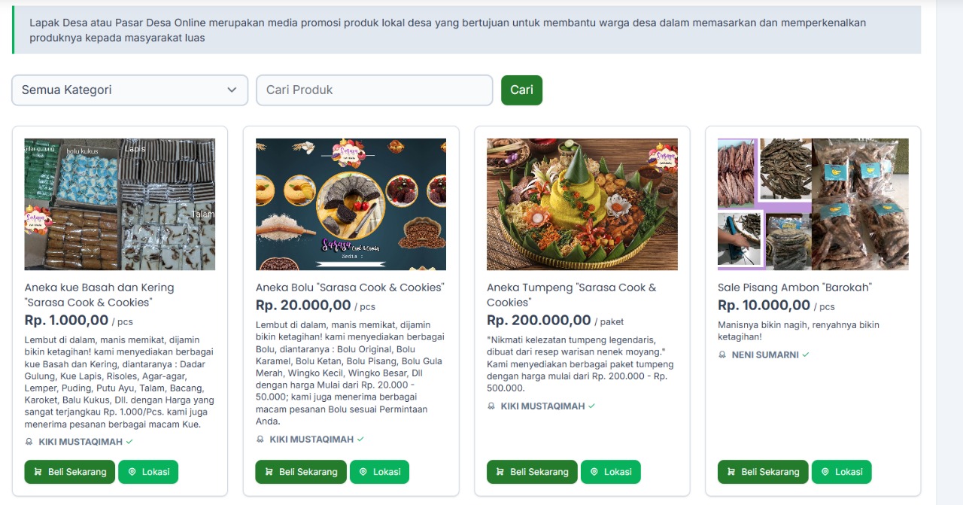This screenshot has width=963, height=505.
Task: Open the Aneka Tumpeng product photo
Action: tap(582, 204)
